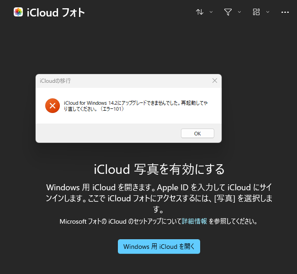Click the filter funnel icon
Image resolution: width=297 pixels, height=274 pixels.
pos(228,12)
